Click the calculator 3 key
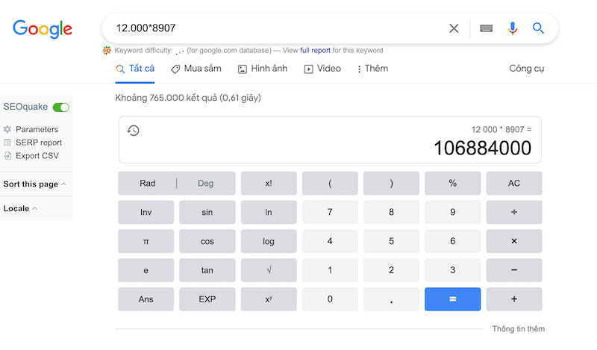 tap(453, 270)
